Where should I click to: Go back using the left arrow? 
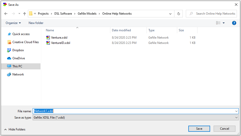[x=6, y=14]
